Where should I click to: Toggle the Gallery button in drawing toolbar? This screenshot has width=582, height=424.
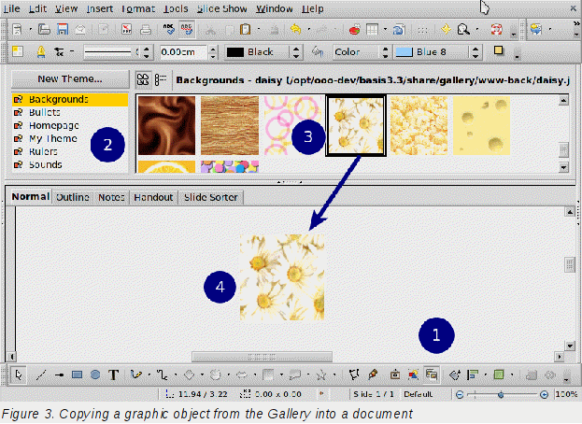coord(431,375)
